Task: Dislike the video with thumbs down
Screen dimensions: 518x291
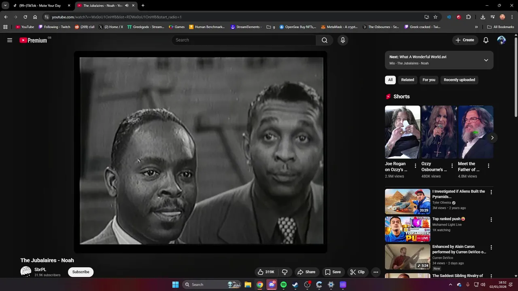Action: [285, 272]
